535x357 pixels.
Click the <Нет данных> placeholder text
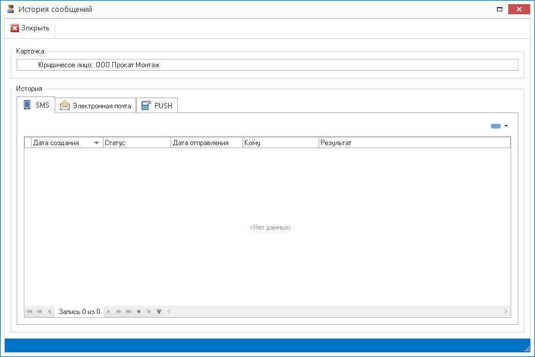pos(270,227)
